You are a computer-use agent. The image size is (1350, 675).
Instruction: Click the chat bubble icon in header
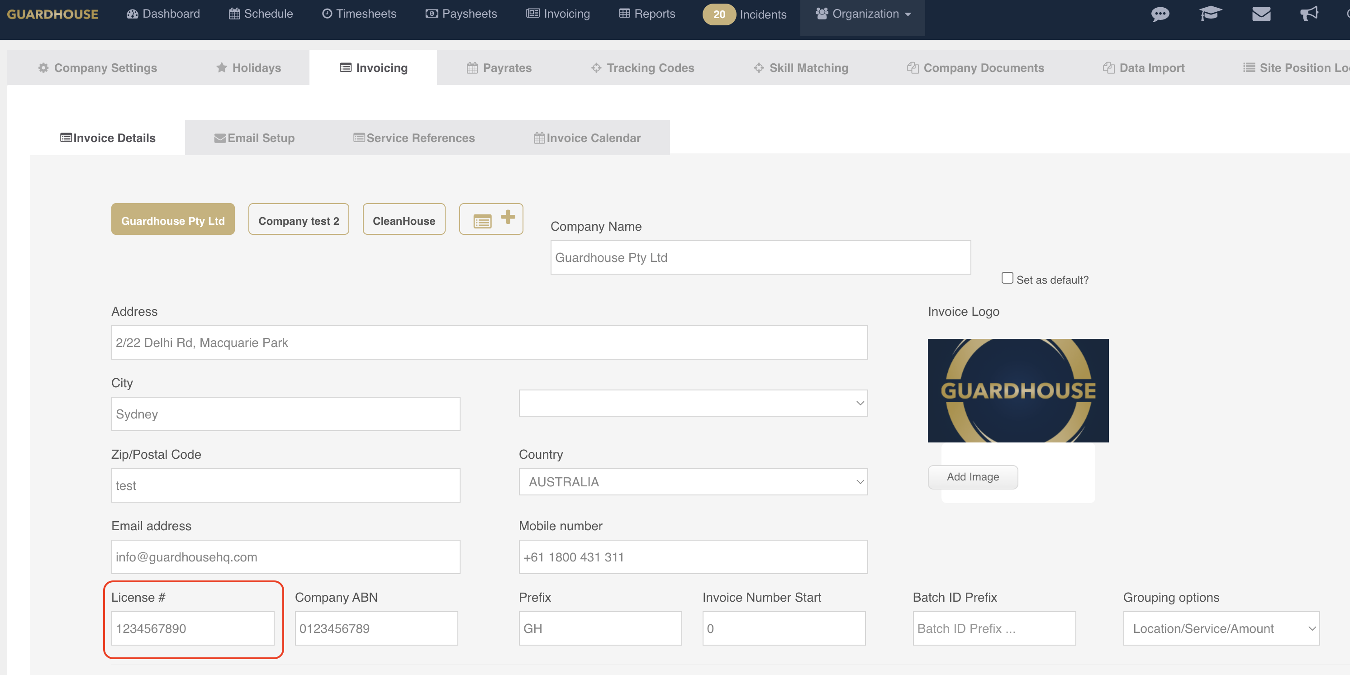1160,14
